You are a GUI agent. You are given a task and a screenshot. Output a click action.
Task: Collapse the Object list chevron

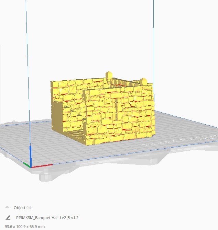7,208
